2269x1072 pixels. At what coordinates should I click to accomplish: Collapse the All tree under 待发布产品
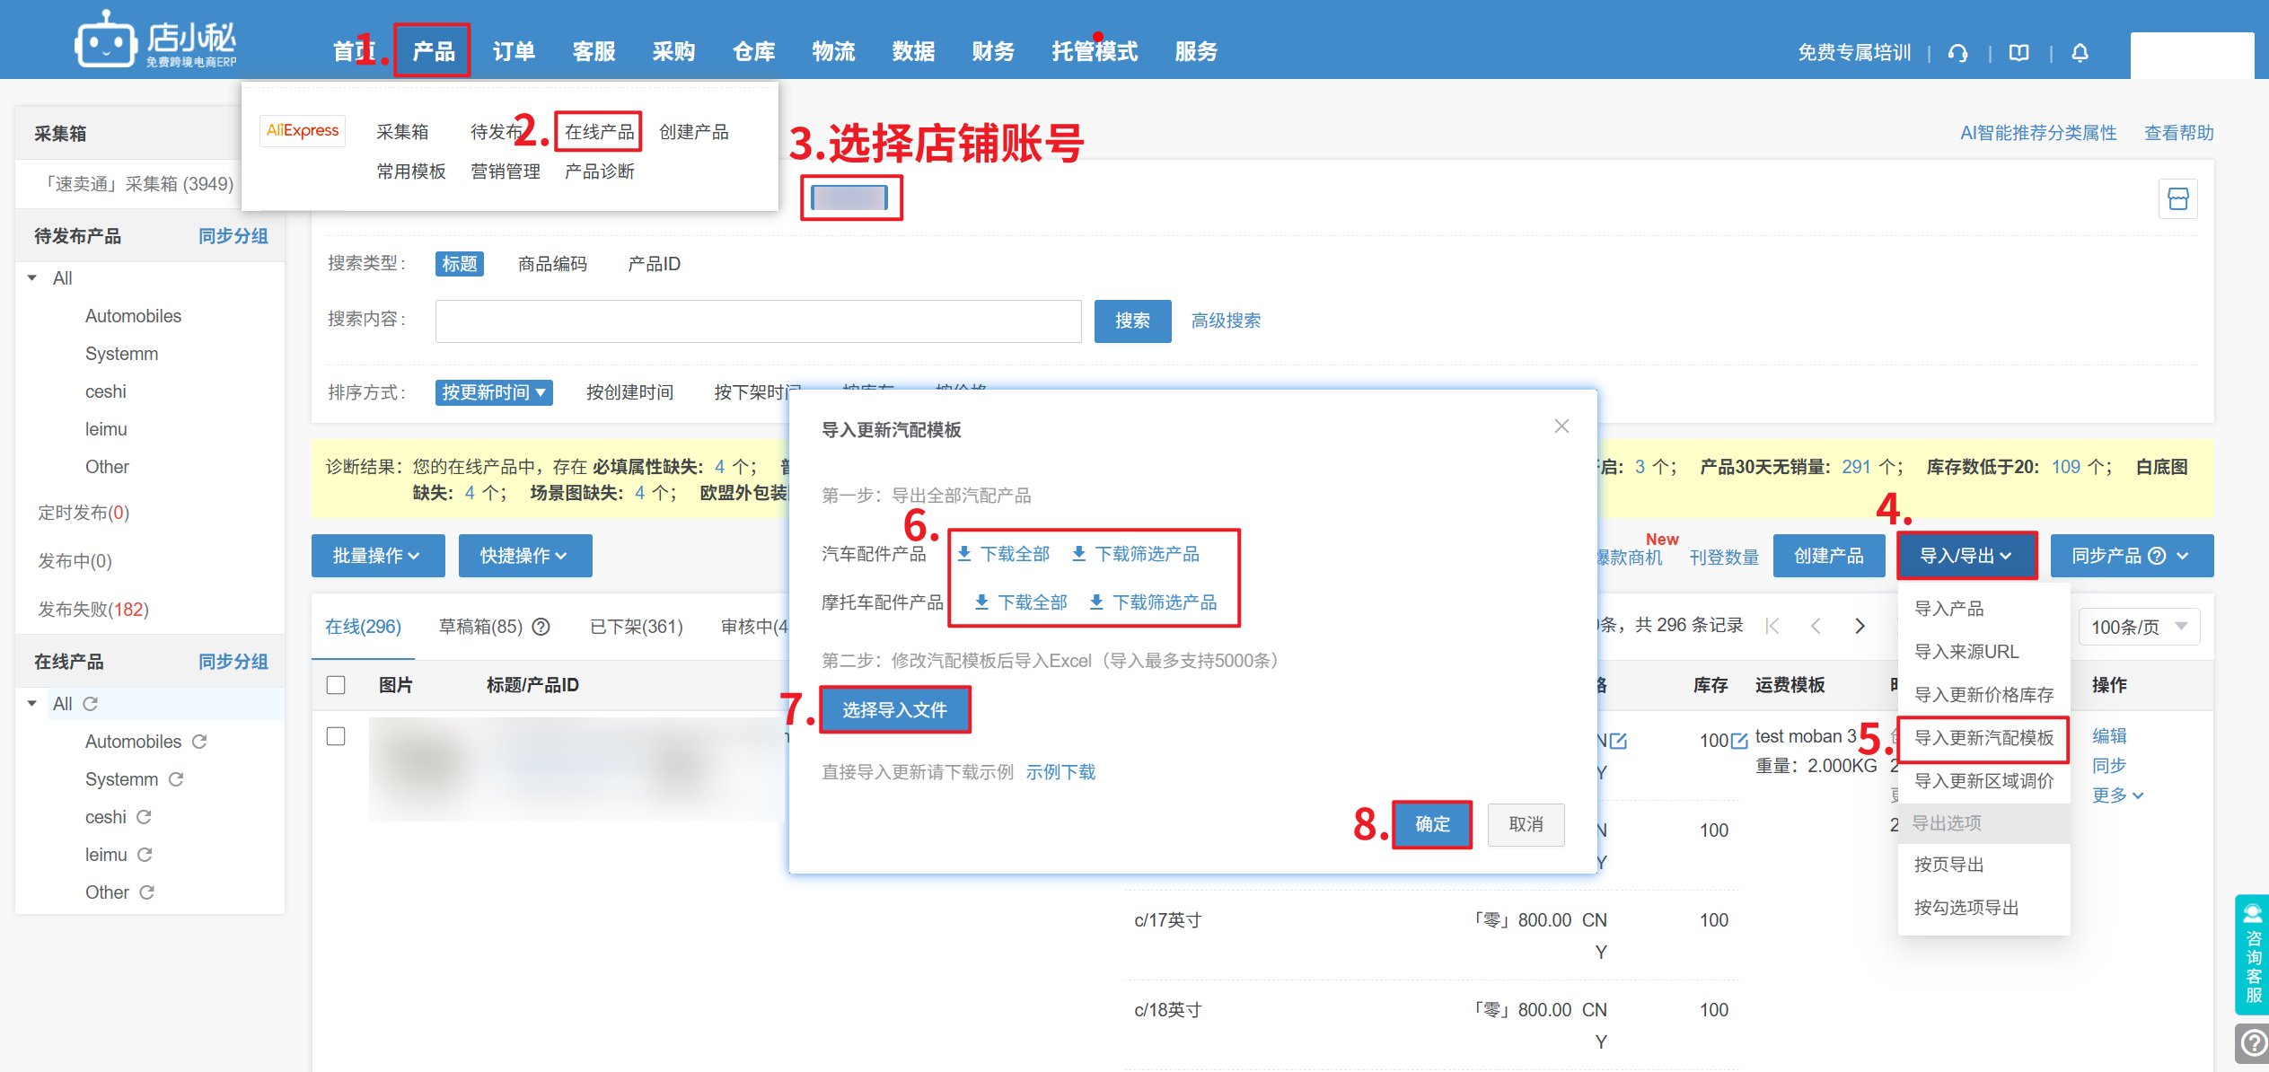coord(32,278)
